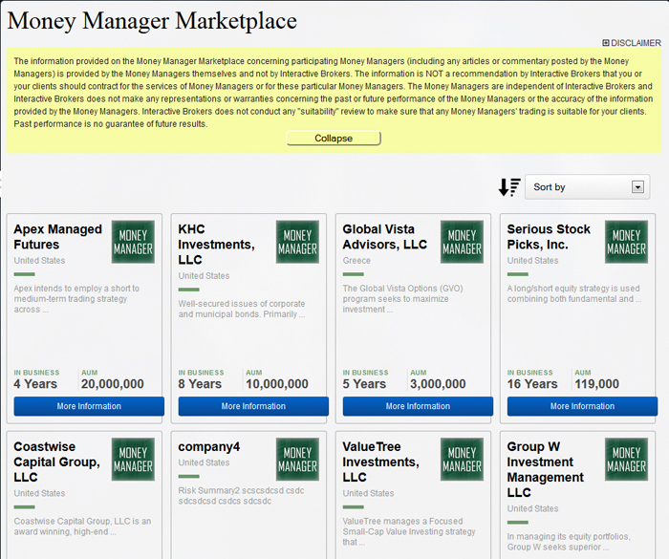669x559 pixels.
Task: Click the Apex strategy description text
Action: click(x=76, y=299)
